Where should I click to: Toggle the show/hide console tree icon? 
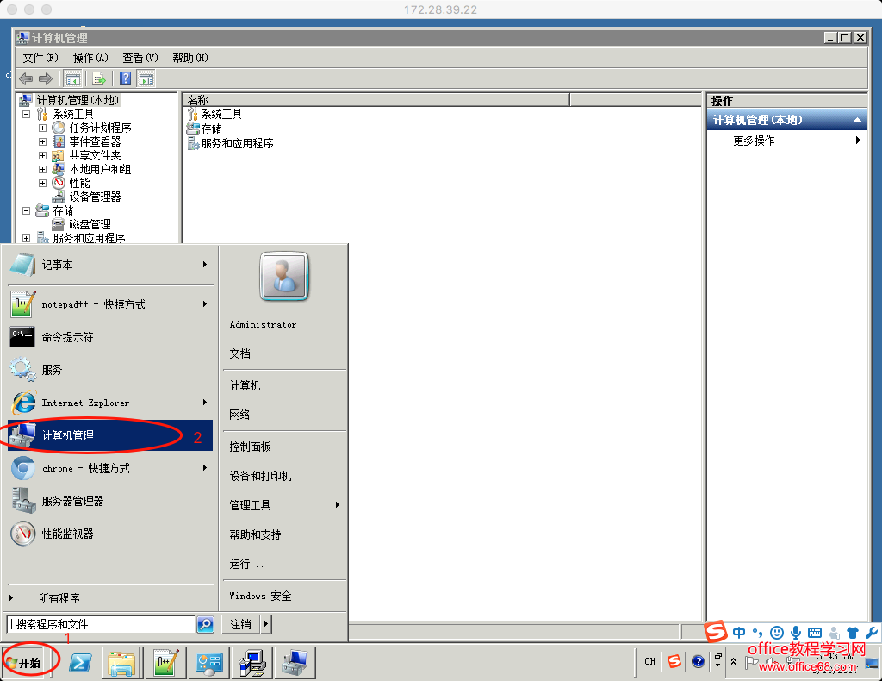72,78
